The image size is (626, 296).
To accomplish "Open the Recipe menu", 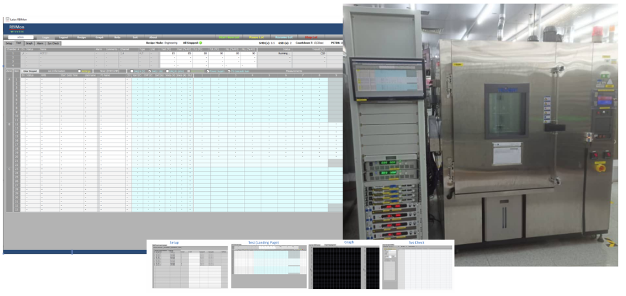I will pyautogui.click(x=81, y=38).
